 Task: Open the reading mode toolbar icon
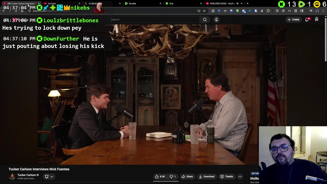[x=296, y=11]
